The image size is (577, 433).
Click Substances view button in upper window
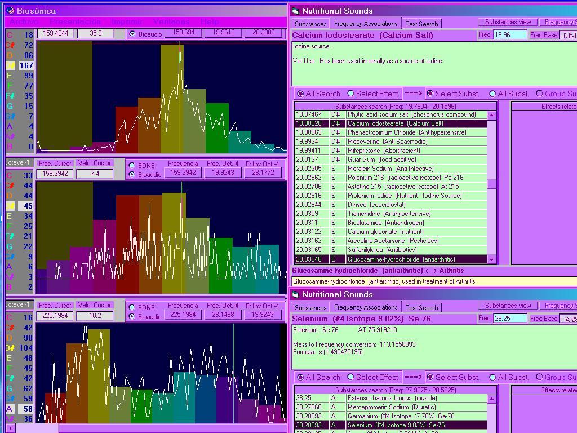508,22
